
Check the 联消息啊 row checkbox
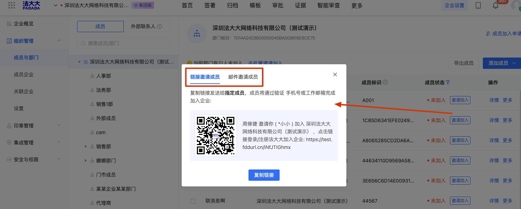click(193, 201)
